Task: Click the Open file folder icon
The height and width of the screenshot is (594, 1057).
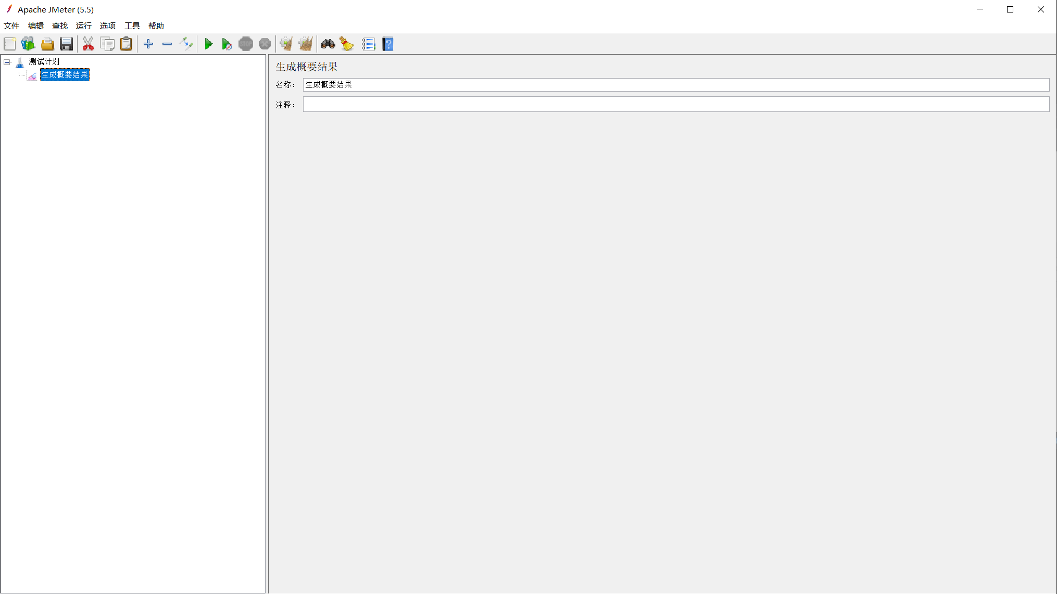Action: 47,44
